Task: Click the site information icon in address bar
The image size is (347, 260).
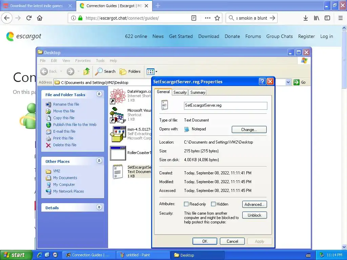Action: coord(73,18)
